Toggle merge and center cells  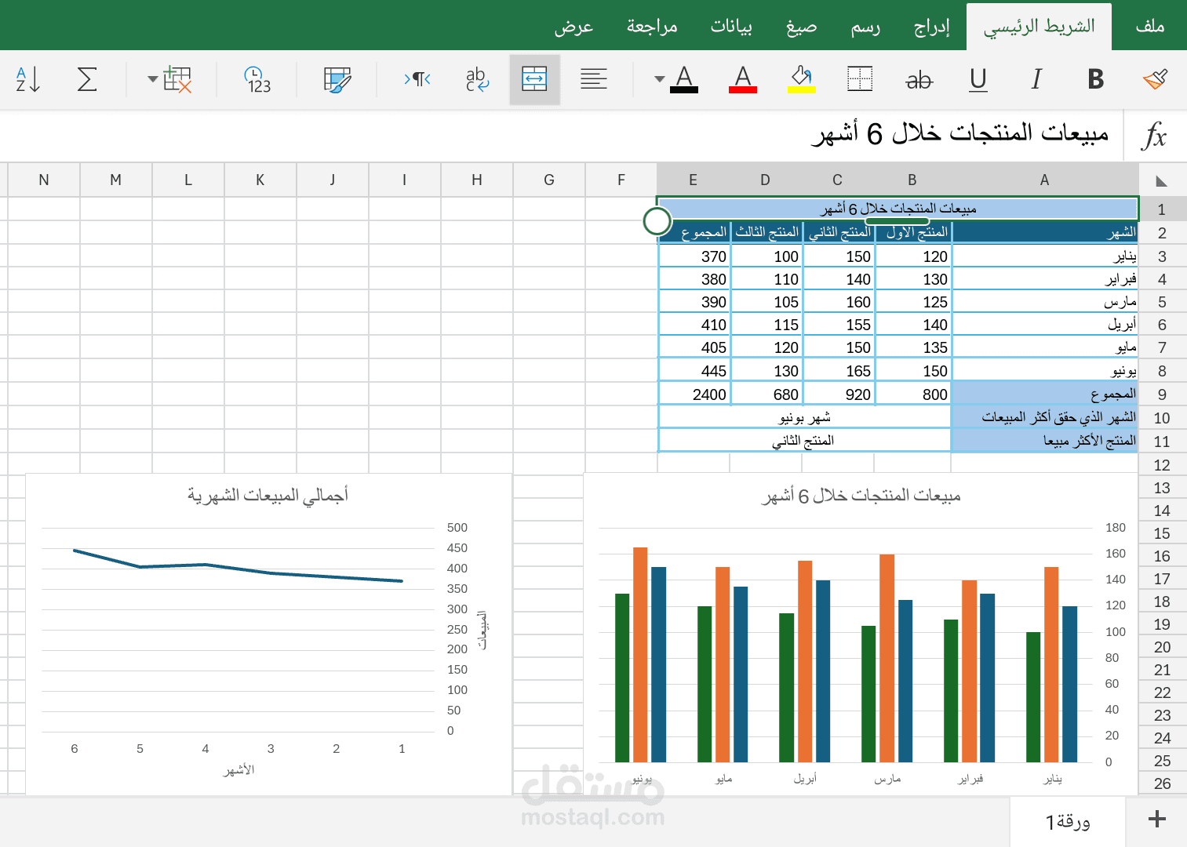point(534,79)
